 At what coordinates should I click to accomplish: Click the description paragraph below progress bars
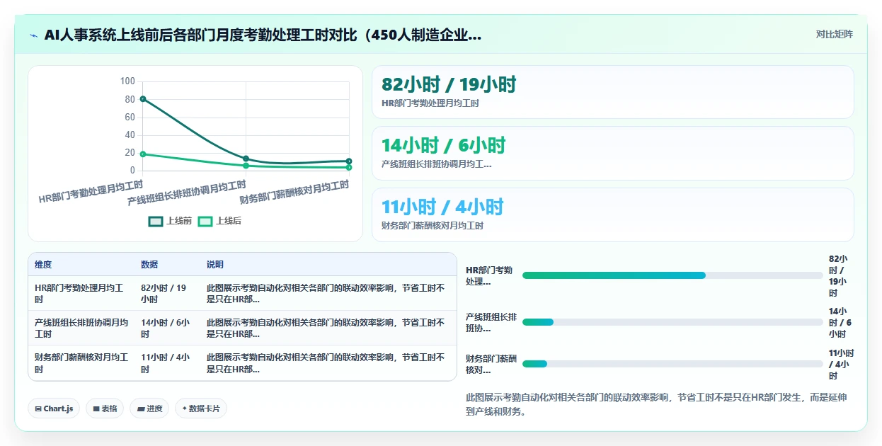pyautogui.click(x=656, y=404)
